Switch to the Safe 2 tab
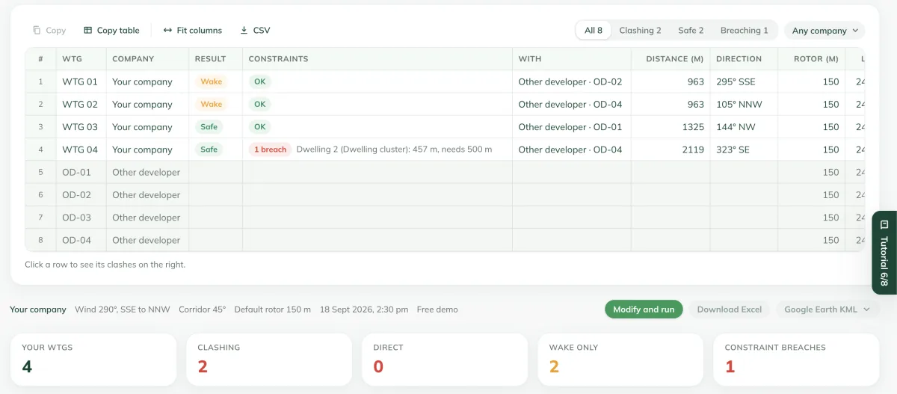 click(x=691, y=31)
